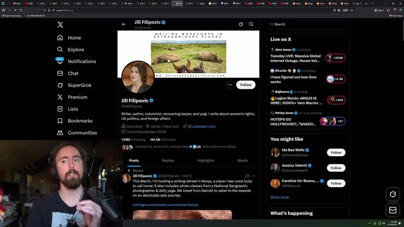Show hidden tray icons chevron

pos(370,223)
